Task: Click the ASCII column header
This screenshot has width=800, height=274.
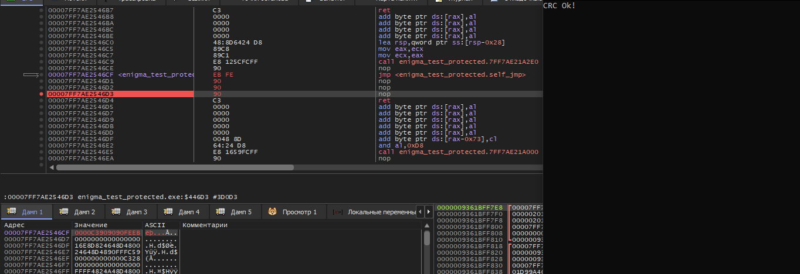Action: tap(161, 225)
